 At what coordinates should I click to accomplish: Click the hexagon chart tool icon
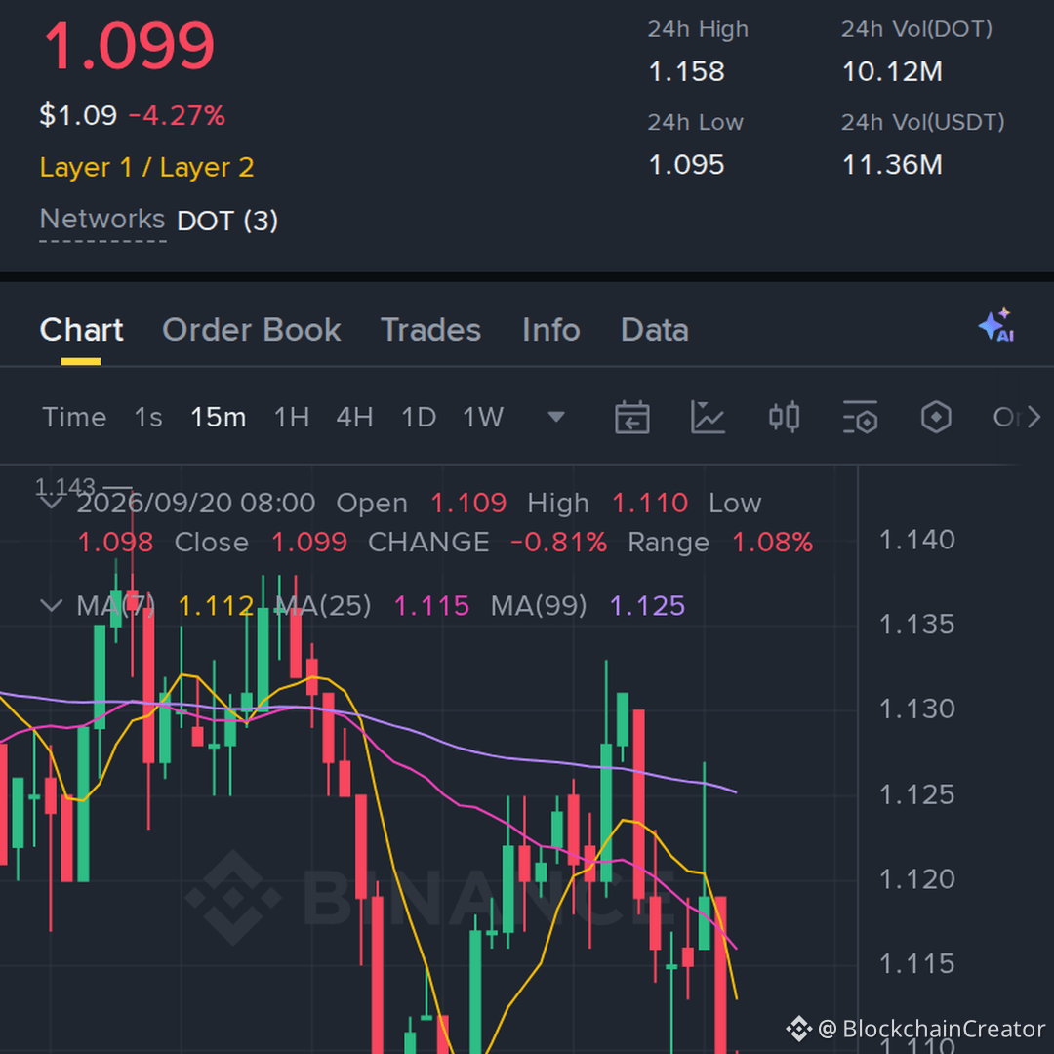pyautogui.click(x=936, y=418)
